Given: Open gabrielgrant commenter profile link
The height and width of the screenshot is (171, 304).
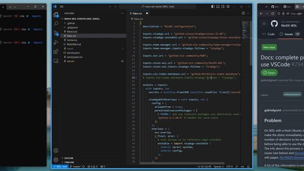Looking at the screenshot, I should point(272,110).
